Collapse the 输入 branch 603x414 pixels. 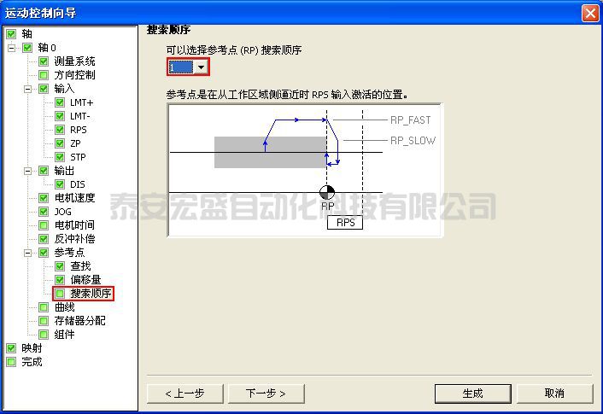tap(27, 89)
